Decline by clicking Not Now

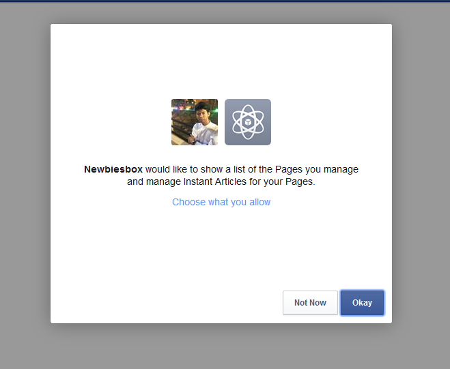310,303
